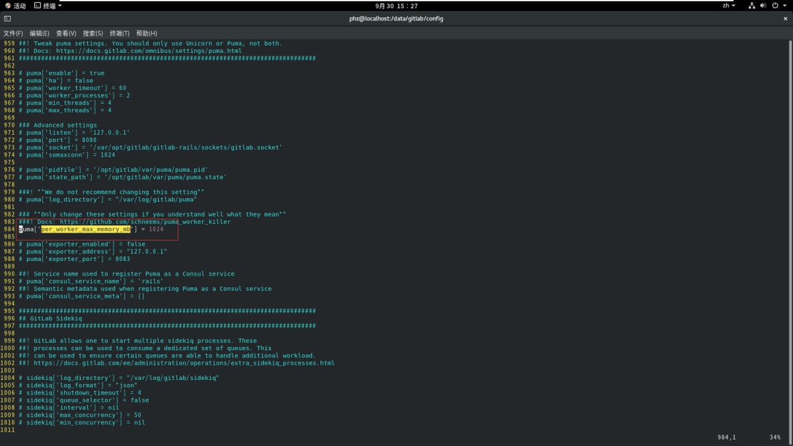The height and width of the screenshot is (446, 793).
Task: Open the 编辑(E) menu
Action: click(x=40, y=33)
